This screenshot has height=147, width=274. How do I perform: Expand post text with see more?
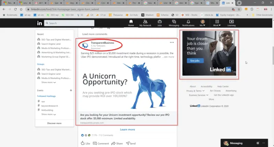tap(169, 57)
